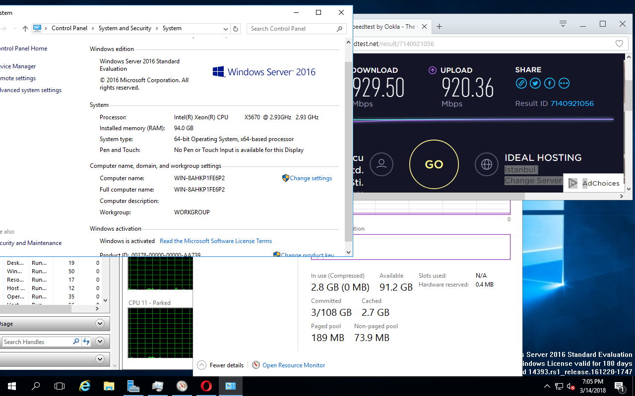Click the System window vertical scrollbar down arrow
The width and height of the screenshot is (635, 396).
[348, 252]
